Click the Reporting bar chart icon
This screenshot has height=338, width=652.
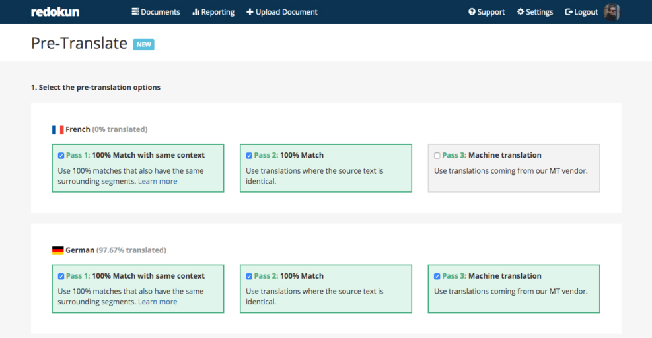click(x=196, y=12)
